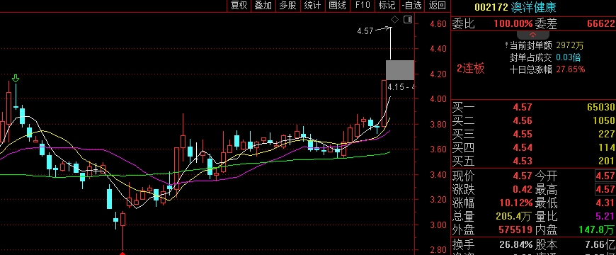Click the 股本 value 7.66亿
Screen dimensions: 616x255
click(600, 244)
